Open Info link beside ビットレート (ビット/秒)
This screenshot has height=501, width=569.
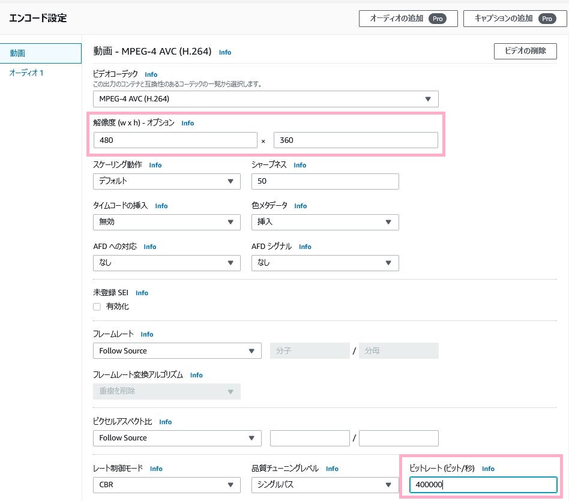(488, 469)
